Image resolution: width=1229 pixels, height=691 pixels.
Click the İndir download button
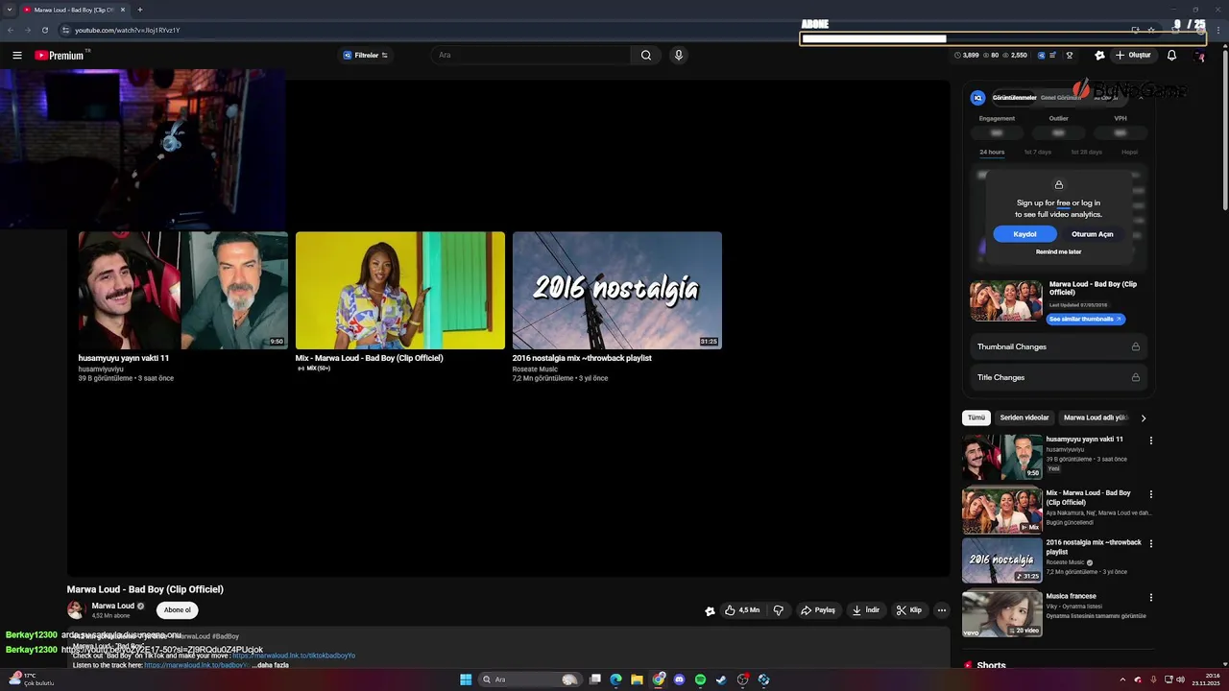(x=865, y=610)
